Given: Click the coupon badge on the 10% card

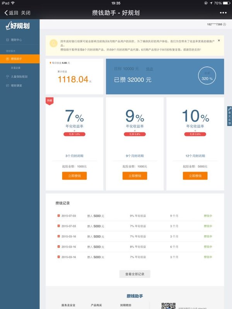Looking at the screenshot, I should (x=195, y=134).
